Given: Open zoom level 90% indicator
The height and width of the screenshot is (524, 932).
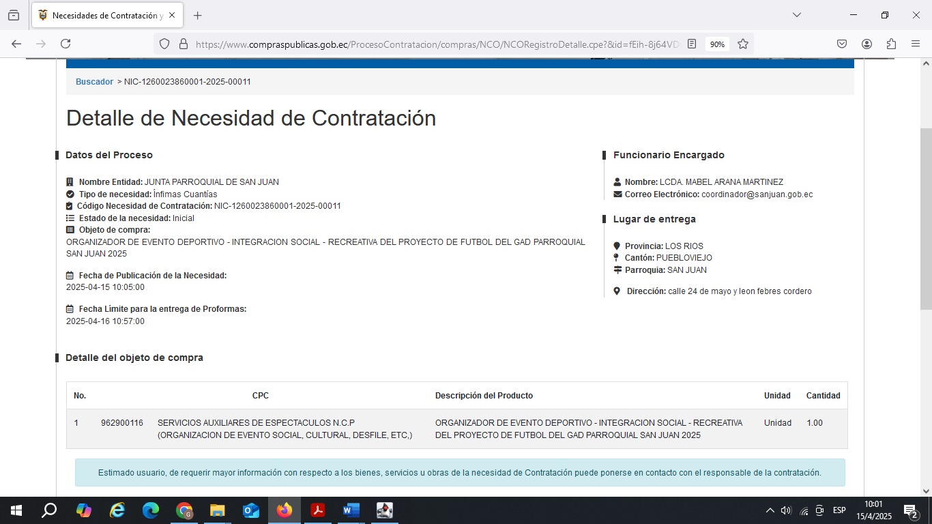Looking at the screenshot, I should [717, 44].
